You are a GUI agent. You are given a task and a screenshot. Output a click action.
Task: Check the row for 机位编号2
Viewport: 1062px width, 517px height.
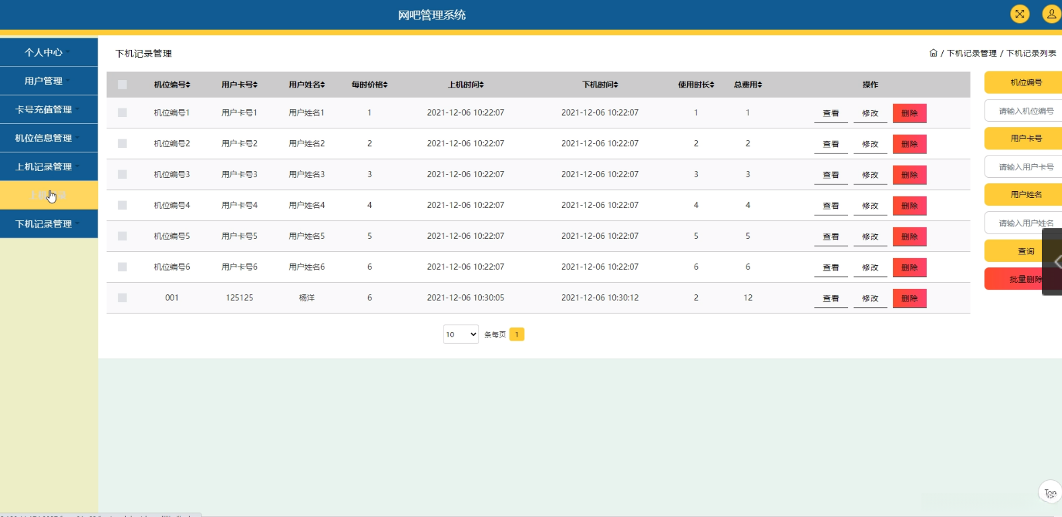[122, 143]
